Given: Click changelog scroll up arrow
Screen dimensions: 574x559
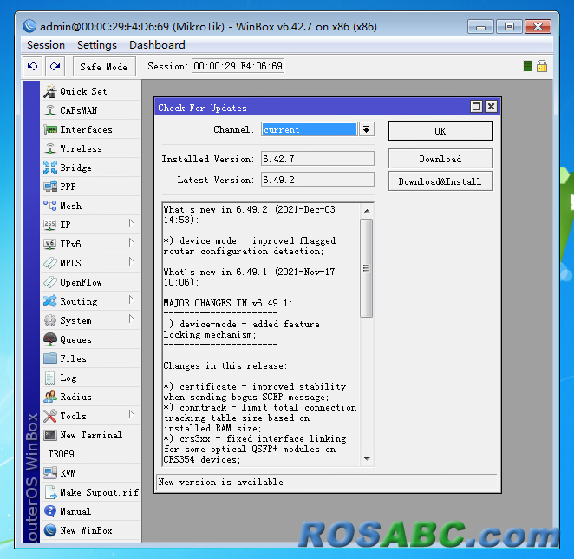Looking at the screenshot, I should point(367,211).
